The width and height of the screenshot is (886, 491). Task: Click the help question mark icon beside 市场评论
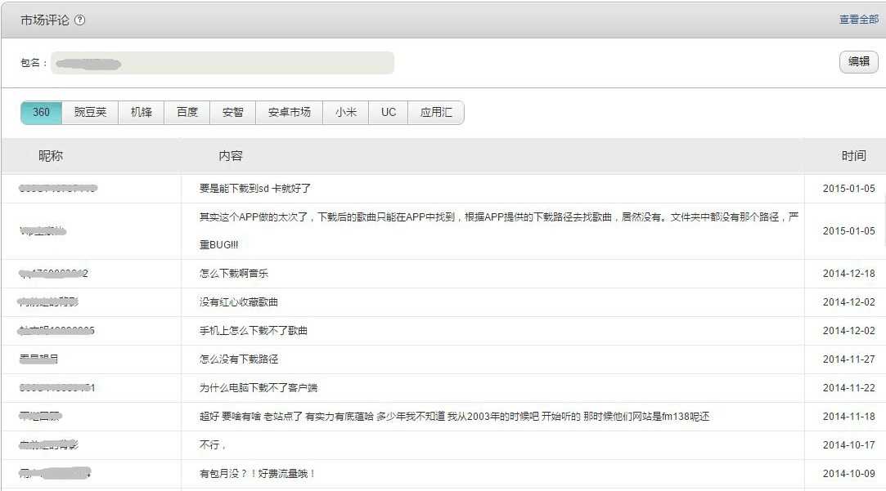point(79,20)
